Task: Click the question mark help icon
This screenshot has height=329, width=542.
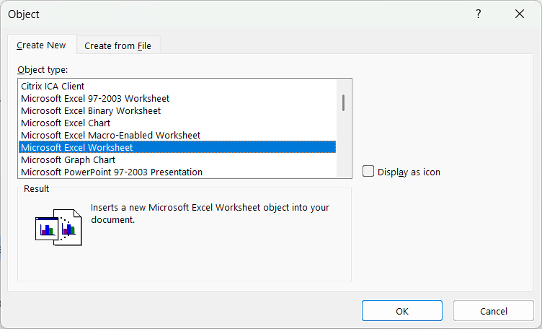Action: (x=478, y=14)
